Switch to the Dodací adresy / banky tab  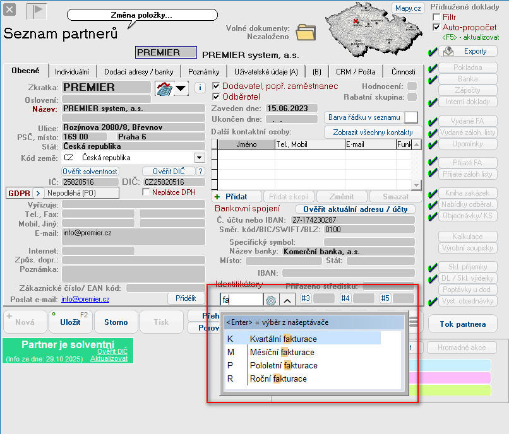pyautogui.click(x=139, y=72)
